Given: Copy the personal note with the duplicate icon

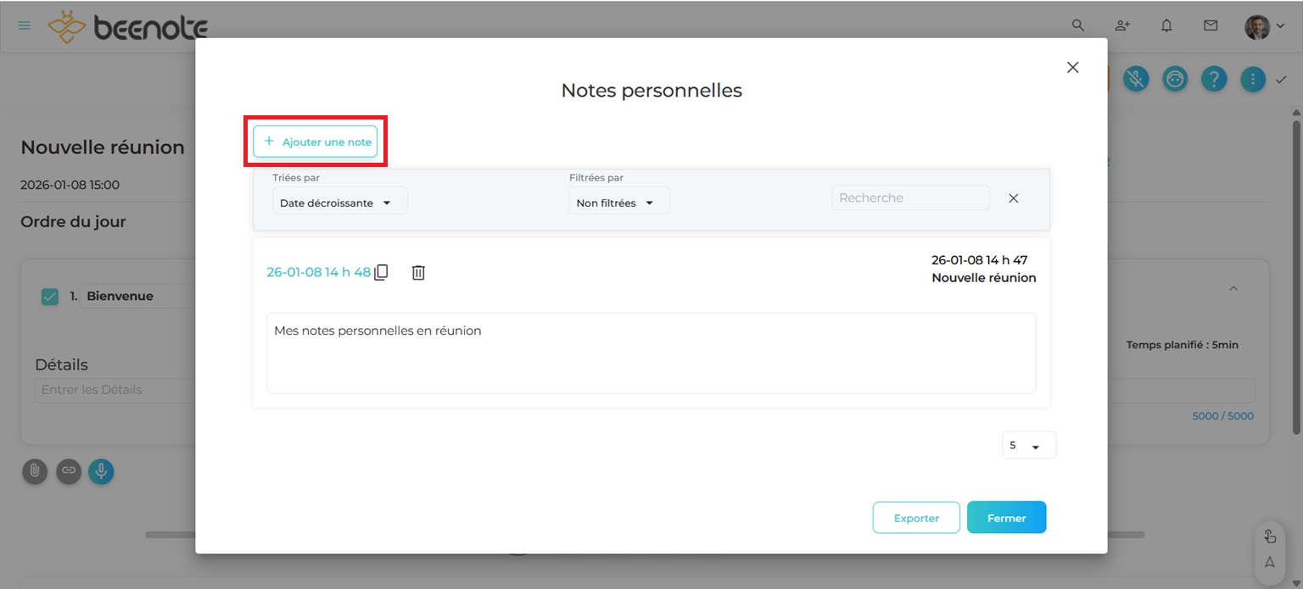Looking at the screenshot, I should pyautogui.click(x=382, y=272).
